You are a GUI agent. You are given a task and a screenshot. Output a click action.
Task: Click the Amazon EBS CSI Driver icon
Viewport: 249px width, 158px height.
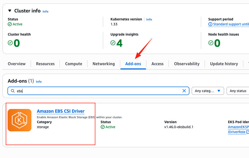[19, 120]
